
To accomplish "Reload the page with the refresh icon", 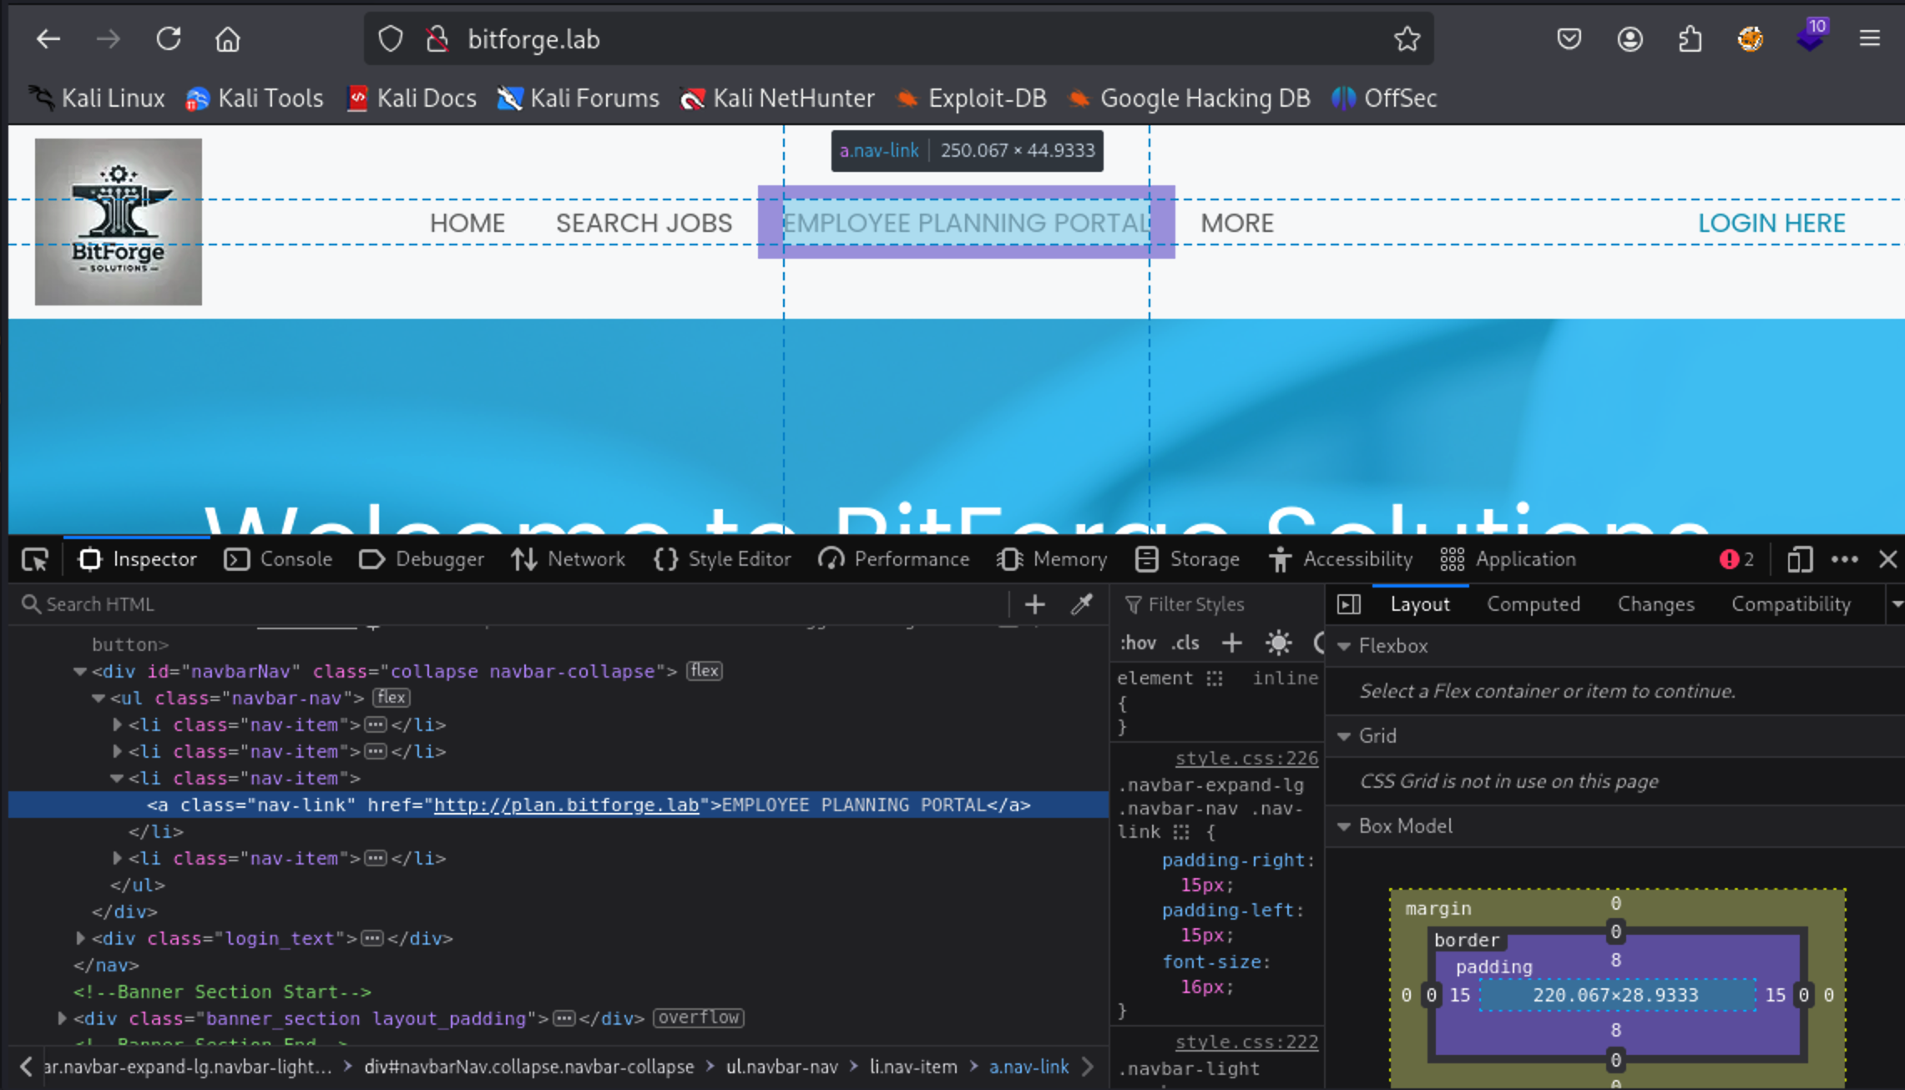I will pos(169,39).
